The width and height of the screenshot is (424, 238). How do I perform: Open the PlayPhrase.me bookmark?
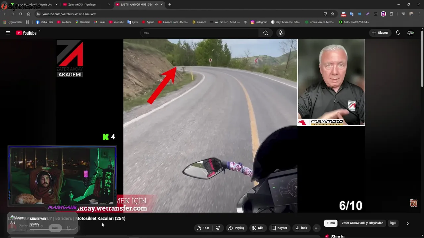[x=286, y=22]
